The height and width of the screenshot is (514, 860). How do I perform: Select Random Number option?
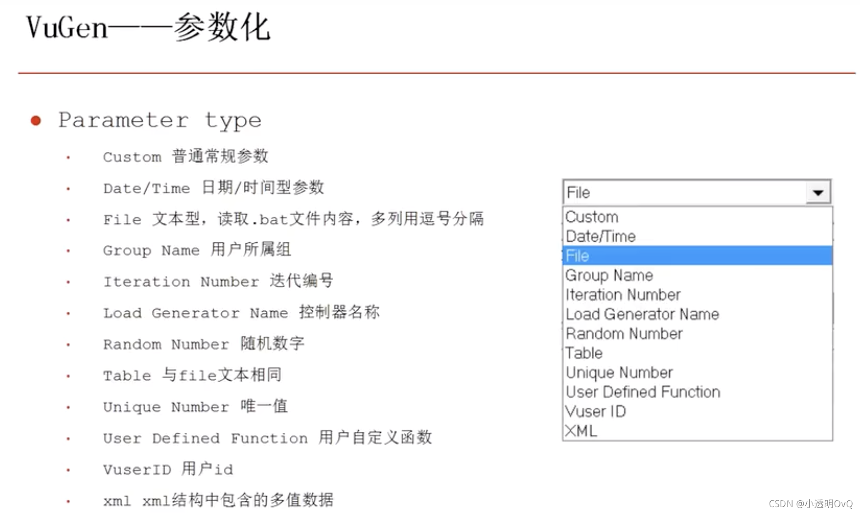pyautogui.click(x=624, y=334)
